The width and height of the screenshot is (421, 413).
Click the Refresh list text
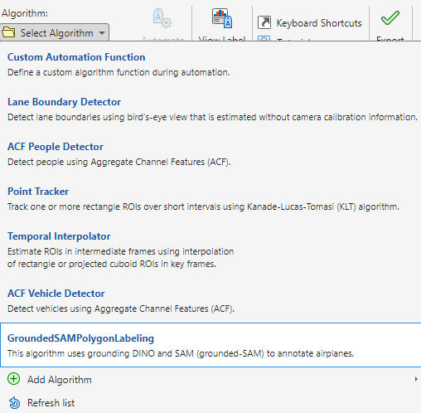pyautogui.click(x=51, y=403)
